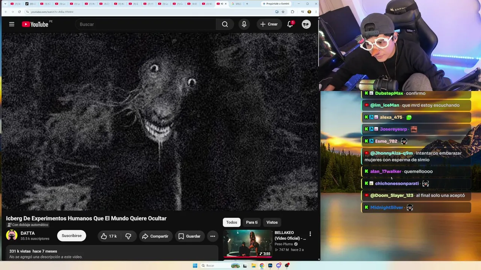Start voice search with the microphone
The width and height of the screenshot is (481, 270).
[x=244, y=24]
